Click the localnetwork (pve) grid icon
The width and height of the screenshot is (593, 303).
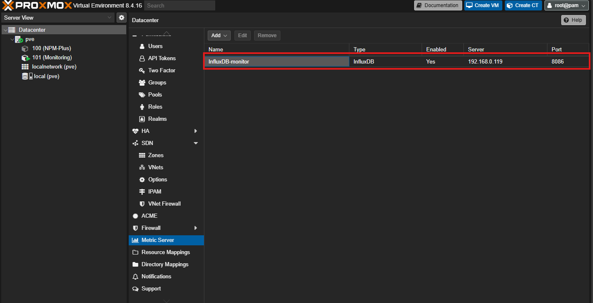pos(25,67)
